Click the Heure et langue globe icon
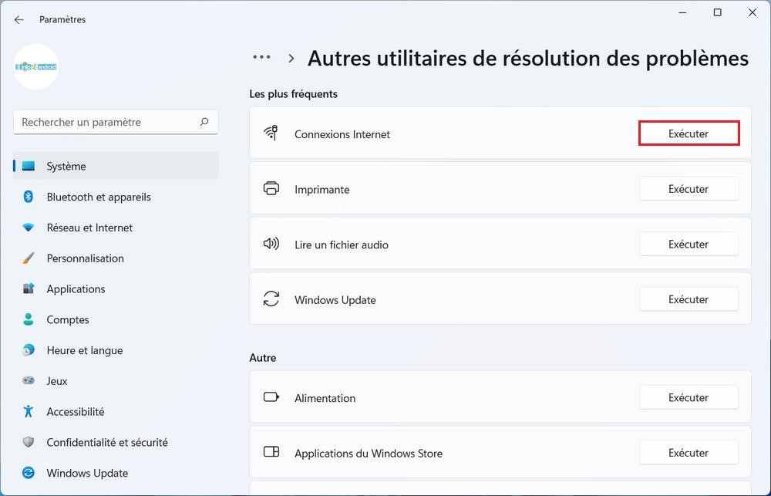 click(29, 350)
